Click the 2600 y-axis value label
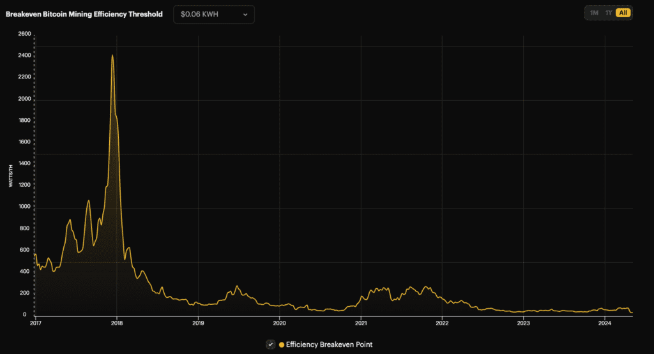The height and width of the screenshot is (354, 654). click(24, 34)
